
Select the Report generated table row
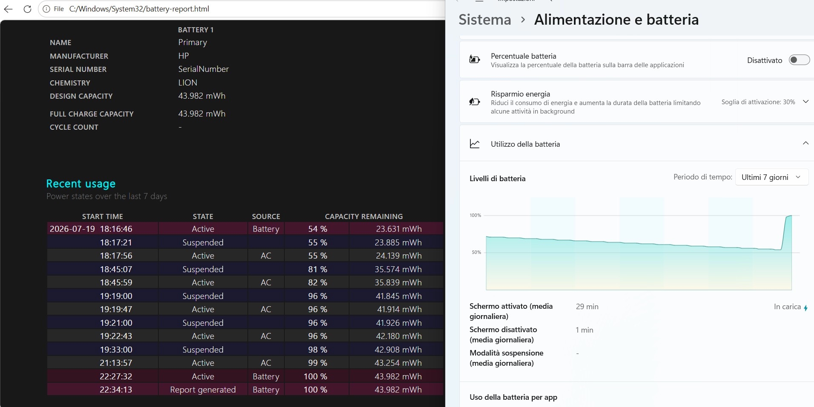click(245, 390)
